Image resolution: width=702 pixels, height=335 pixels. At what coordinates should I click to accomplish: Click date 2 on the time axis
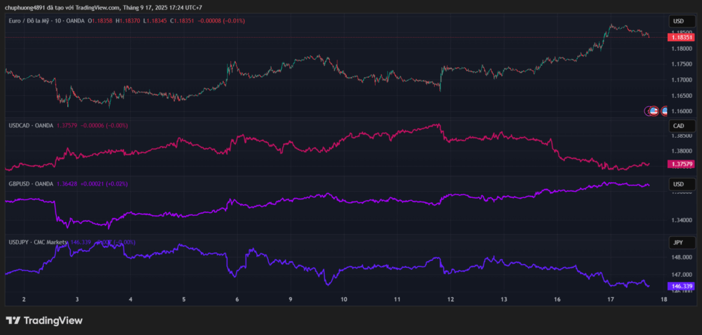point(24,299)
